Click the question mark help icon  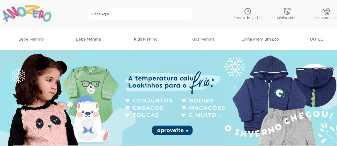point(248,11)
